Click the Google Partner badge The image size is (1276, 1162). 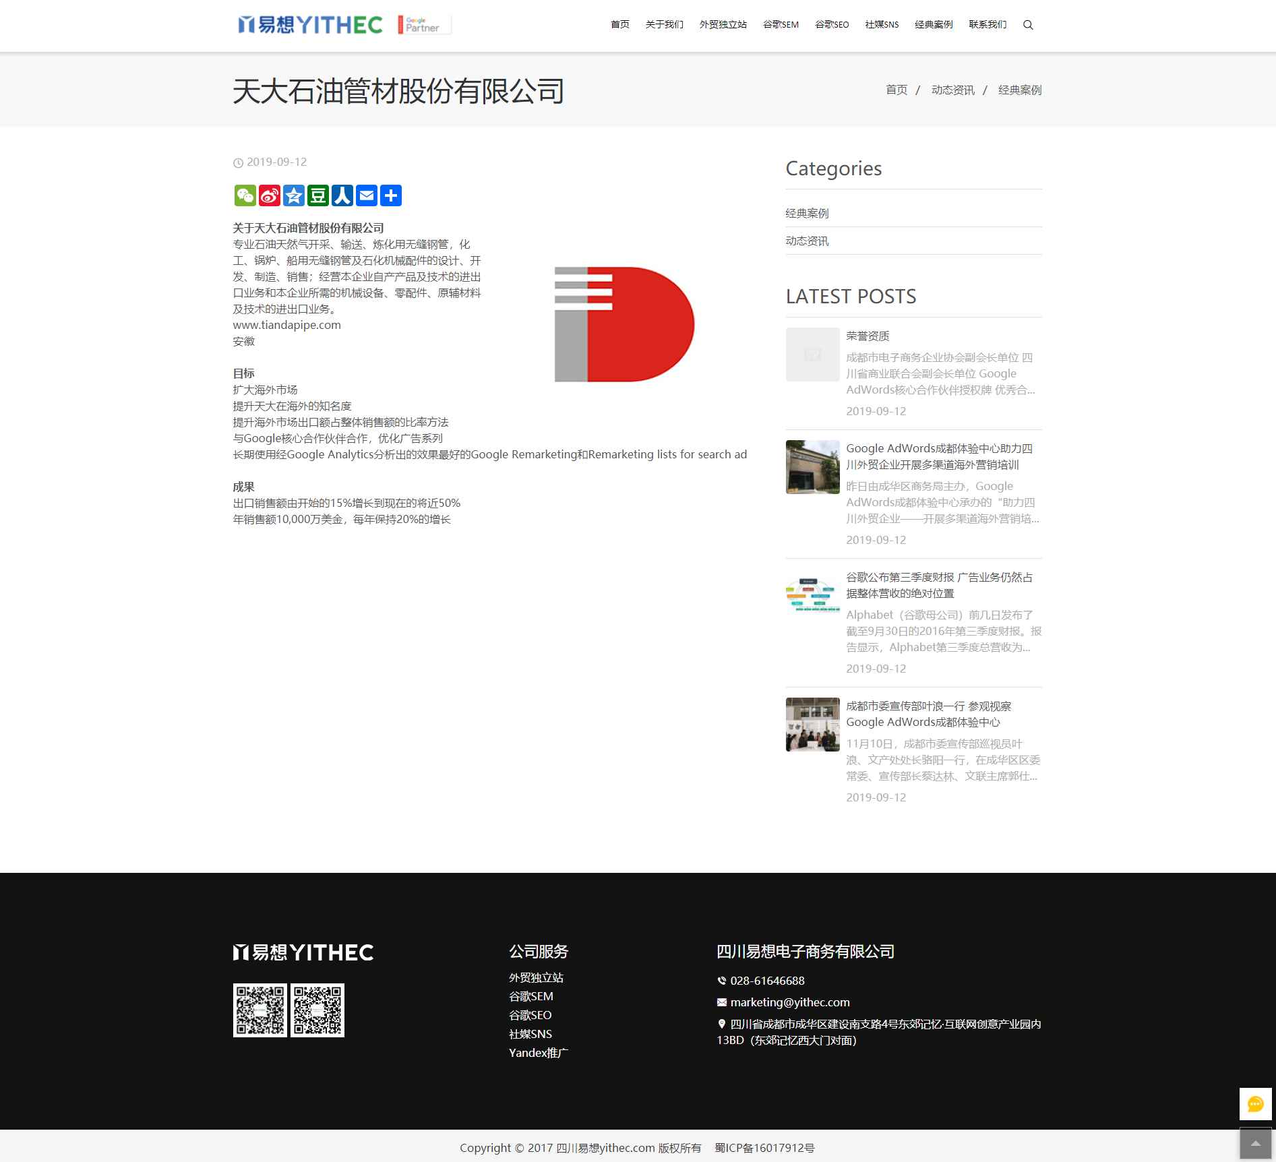pyautogui.click(x=423, y=25)
